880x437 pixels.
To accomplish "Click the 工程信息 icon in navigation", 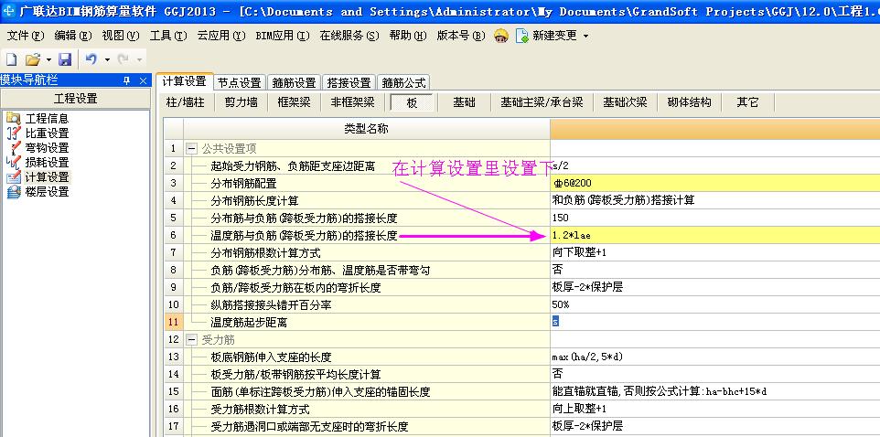I will coord(13,118).
